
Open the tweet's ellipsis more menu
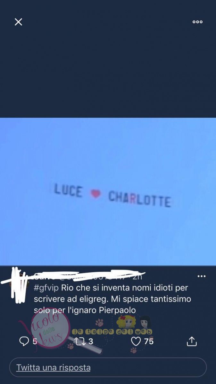point(201,276)
